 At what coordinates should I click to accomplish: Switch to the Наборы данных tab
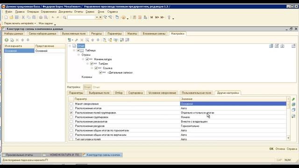[14, 34]
